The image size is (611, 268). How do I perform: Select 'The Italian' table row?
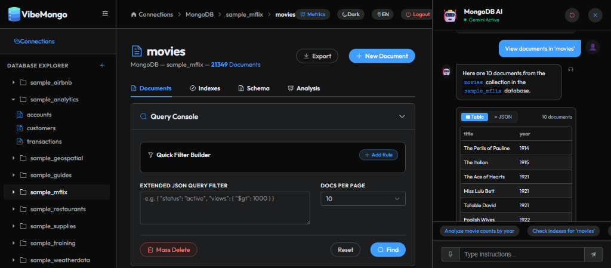[516, 162]
